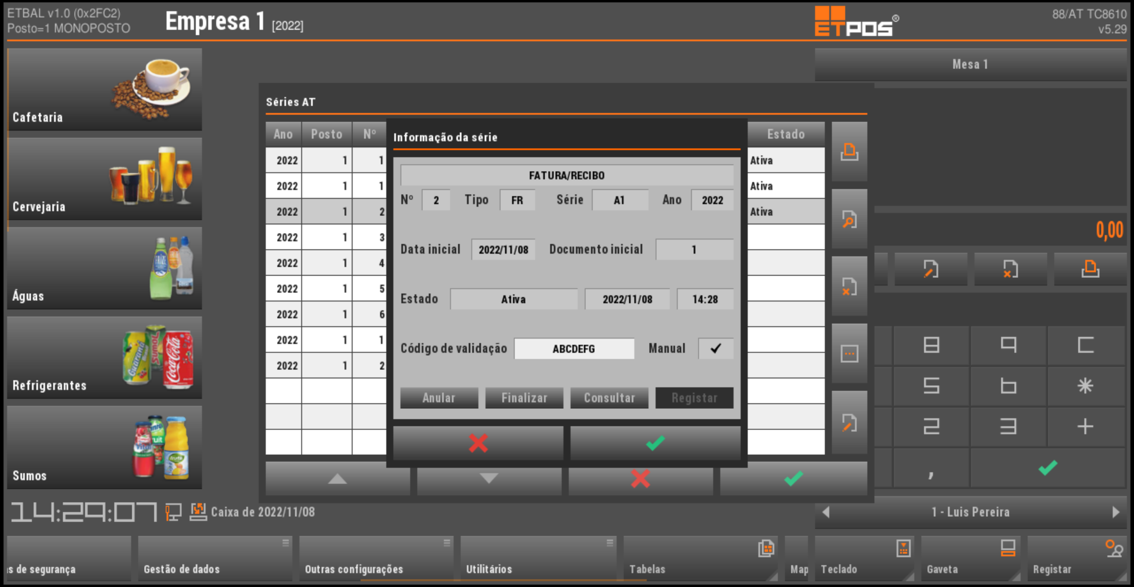1134x587 pixels.
Task: Confirm Séries AT window with green check
Action: [793, 478]
